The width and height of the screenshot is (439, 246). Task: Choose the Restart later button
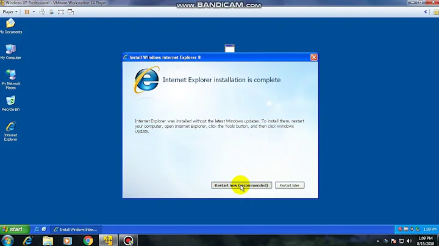pos(290,185)
